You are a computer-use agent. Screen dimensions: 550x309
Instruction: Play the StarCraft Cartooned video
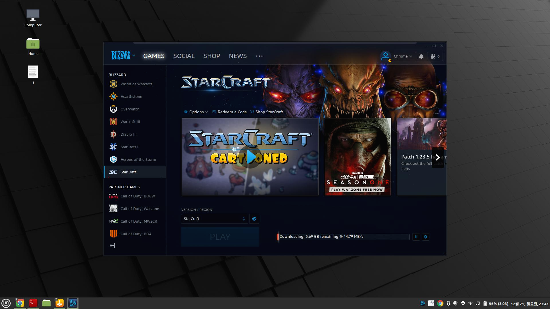[x=250, y=157]
